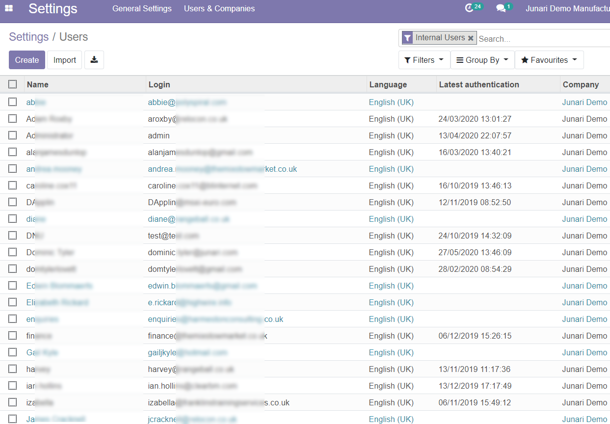610x424 pixels.
Task: Go to Settings breadcrumb link
Action: [x=29, y=37]
